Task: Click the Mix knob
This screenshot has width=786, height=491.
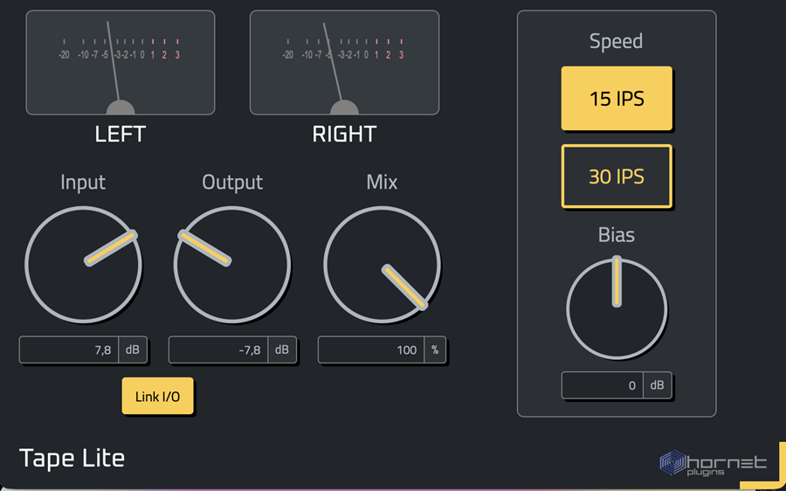Action: pyautogui.click(x=382, y=265)
